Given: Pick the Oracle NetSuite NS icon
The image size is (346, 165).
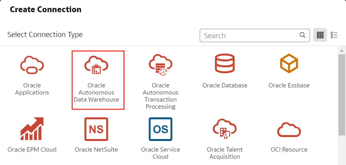Looking at the screenshot, I should click(96, 129).
